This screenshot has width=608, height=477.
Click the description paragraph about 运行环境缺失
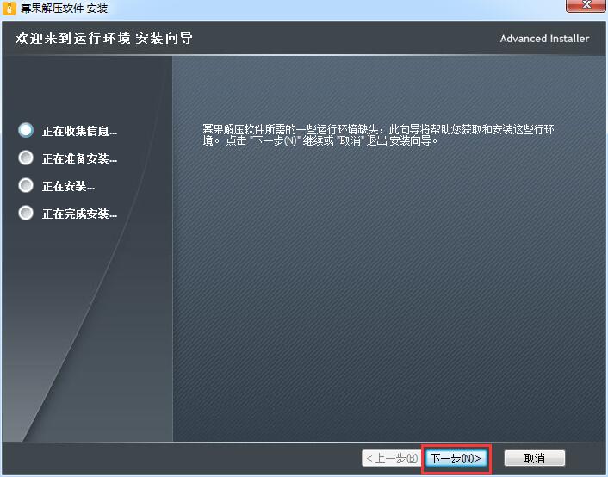(x=378, y=134)
